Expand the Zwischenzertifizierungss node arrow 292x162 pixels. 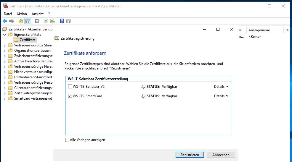coord(5,56)
